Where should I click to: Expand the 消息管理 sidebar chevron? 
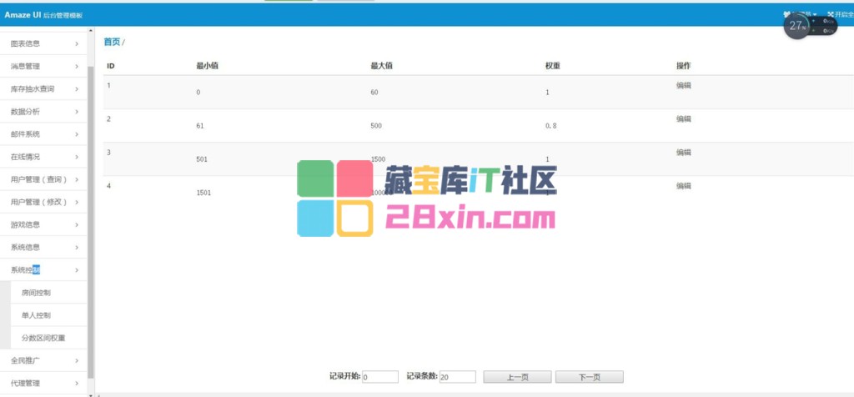(x=77, y=67)
